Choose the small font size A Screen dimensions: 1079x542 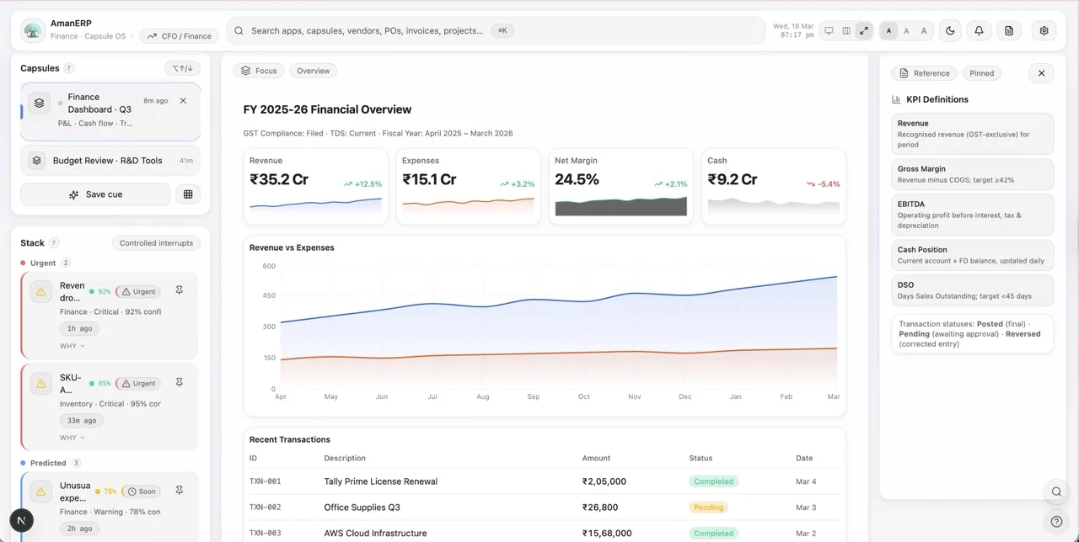point(888,30)
